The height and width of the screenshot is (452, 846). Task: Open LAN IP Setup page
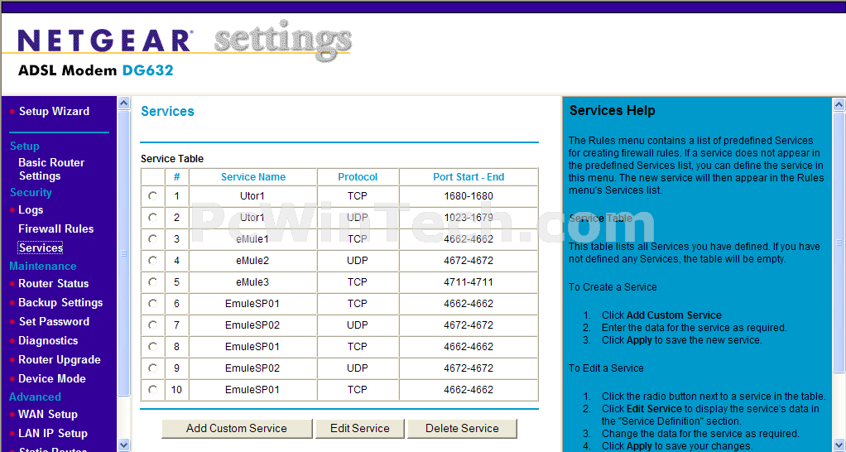point(53,433)
